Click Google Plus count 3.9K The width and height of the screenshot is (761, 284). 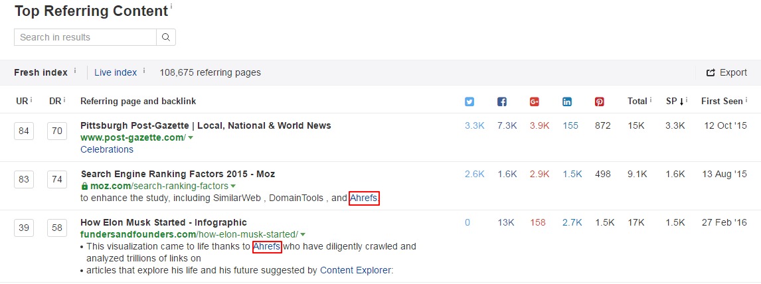[540, 125]
